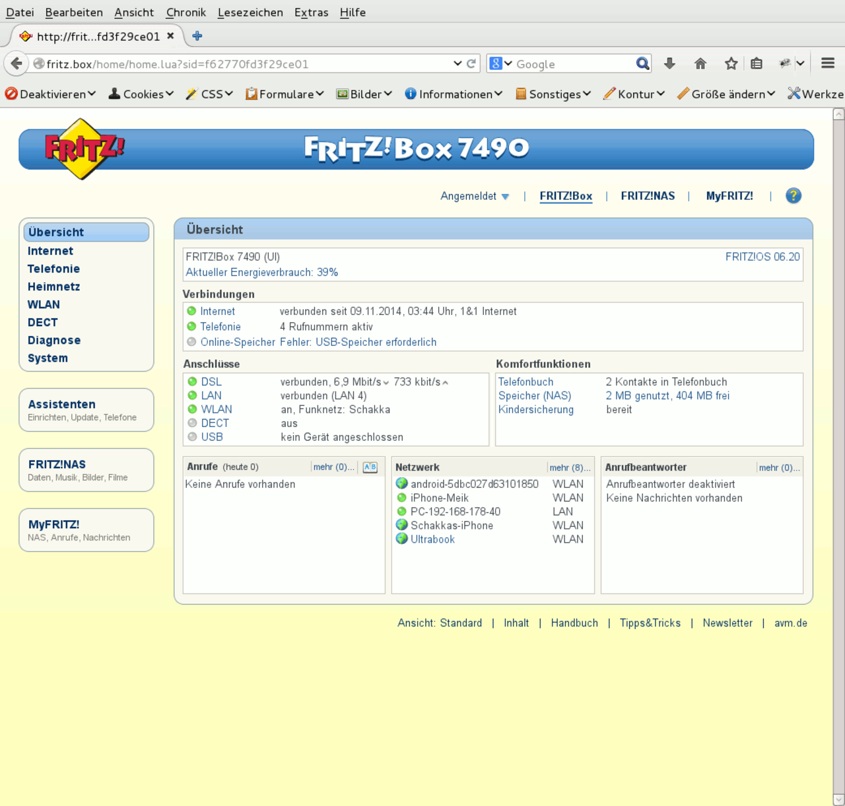Open the Ultrabook device link
This screenshot has width=845, height=806.
(x=432, y=539)
